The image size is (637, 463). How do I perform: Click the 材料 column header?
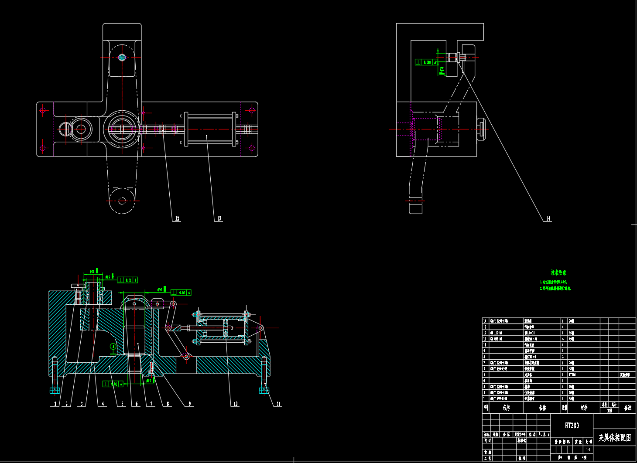(x=584, y=408)
